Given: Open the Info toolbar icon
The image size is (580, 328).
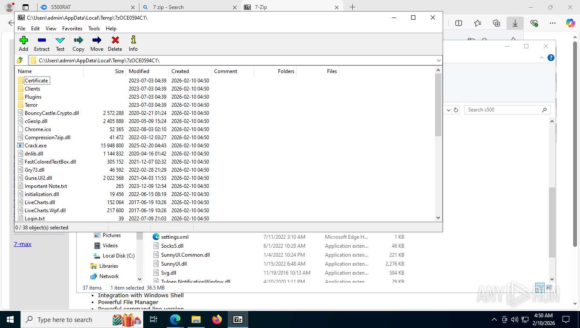Looking at the screenshot, I should coord(133,44).
